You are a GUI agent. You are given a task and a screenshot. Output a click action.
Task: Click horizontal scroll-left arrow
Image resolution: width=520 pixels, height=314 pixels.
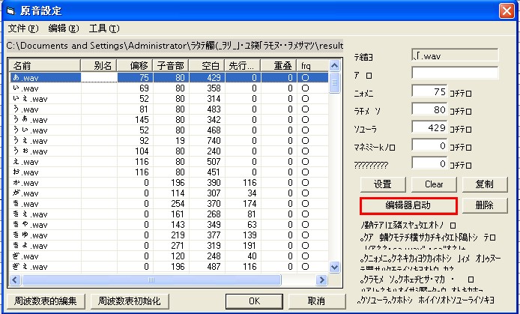[x=14, y=280]
